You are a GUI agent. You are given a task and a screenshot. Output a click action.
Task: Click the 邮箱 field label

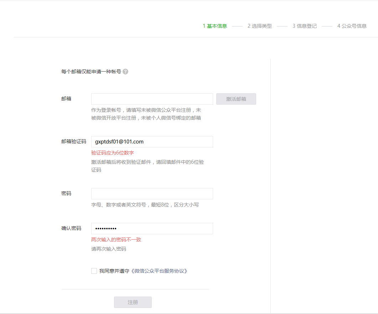pyautogui.click(x=66, y=99)
